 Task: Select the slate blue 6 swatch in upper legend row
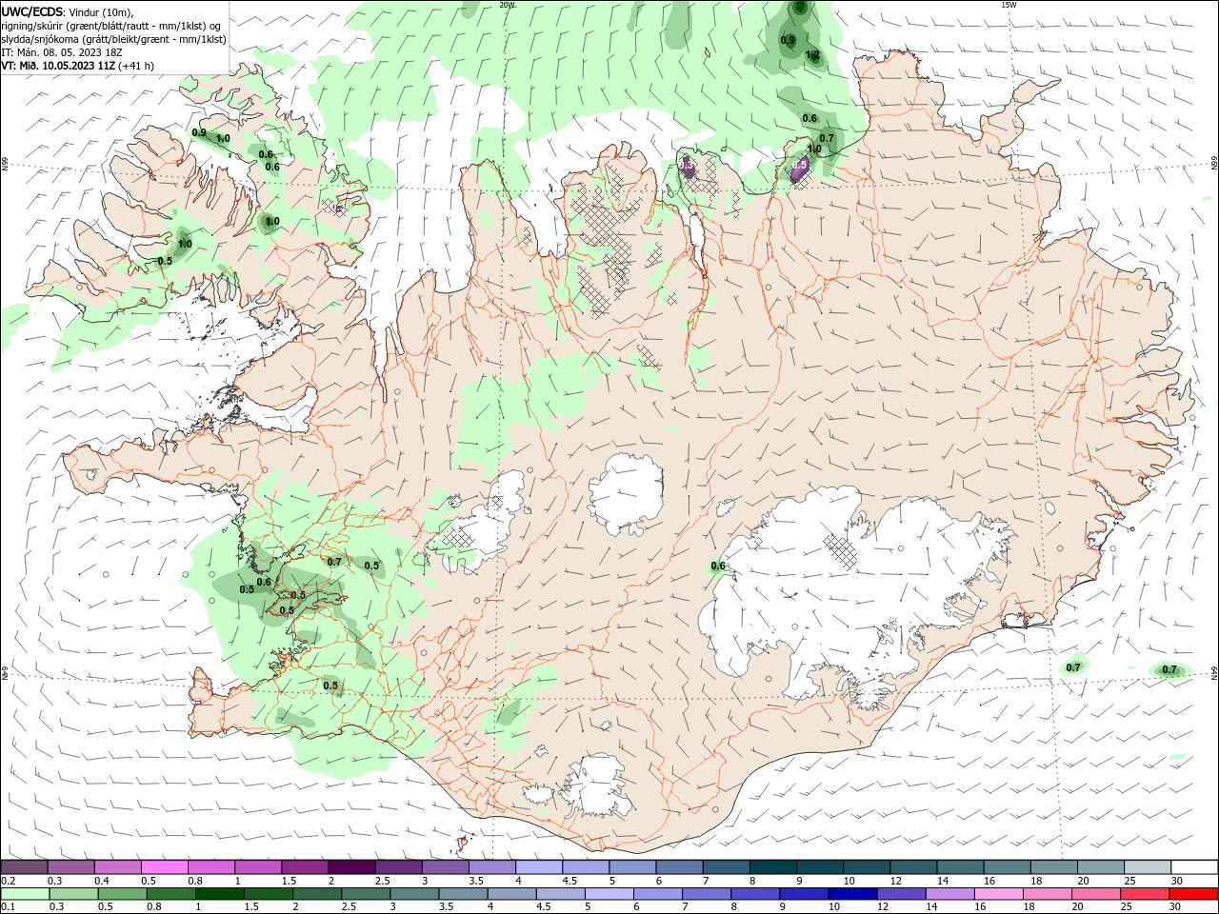[x=680, y=867]
